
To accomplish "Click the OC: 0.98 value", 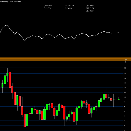I will [90, 6].
